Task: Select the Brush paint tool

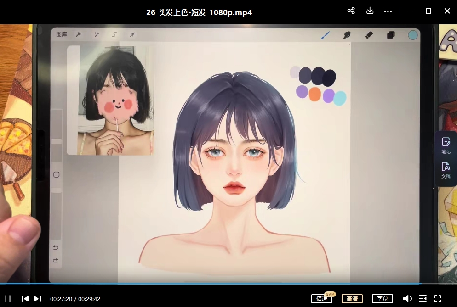Action: [x=325, y=35]
